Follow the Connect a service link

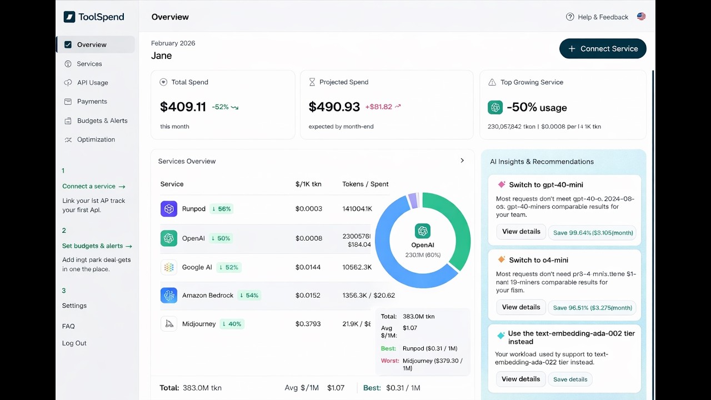pyautogui.click(x=94, y=186)
